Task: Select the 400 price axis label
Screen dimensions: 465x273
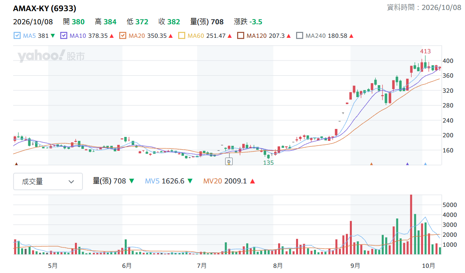Action: (448, 61)
